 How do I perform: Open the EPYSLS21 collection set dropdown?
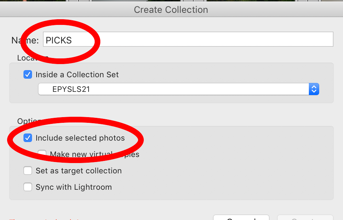pos(179,89)
